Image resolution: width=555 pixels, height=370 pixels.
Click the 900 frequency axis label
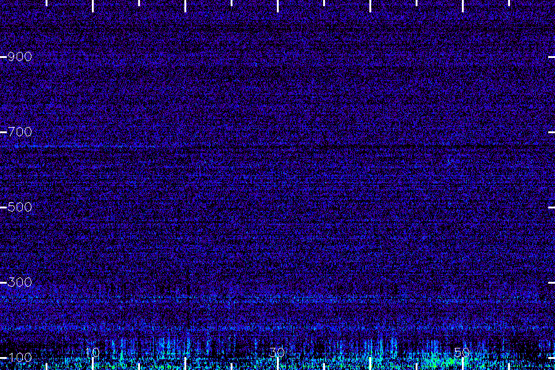click(20, 57)
